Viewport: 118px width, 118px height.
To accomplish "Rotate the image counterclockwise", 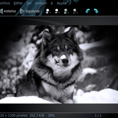I will pyautogui.click(x=88, y=11).
